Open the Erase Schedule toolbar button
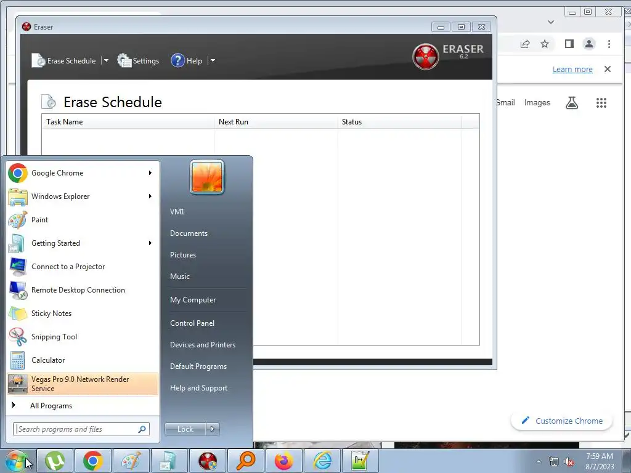 click(64, 61)
